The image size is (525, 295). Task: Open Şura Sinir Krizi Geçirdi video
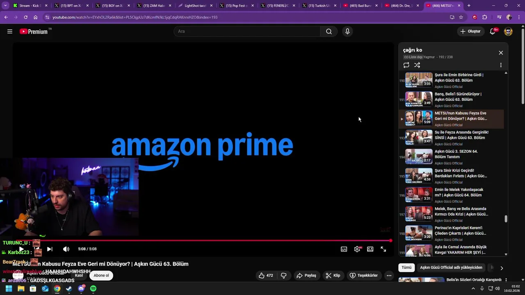pos(451,177)
